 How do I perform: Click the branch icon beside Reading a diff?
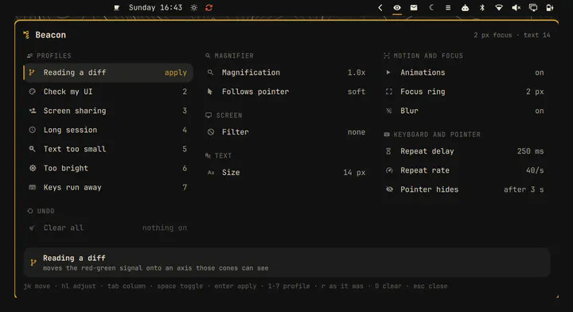(x=32, y=72)
